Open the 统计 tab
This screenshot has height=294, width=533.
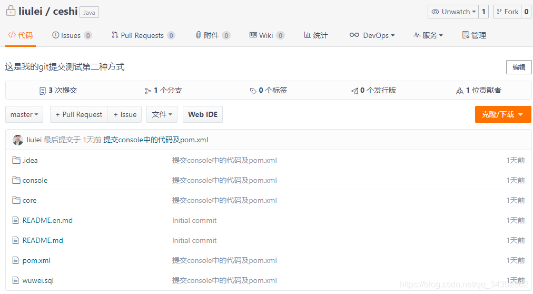point(316,35)
